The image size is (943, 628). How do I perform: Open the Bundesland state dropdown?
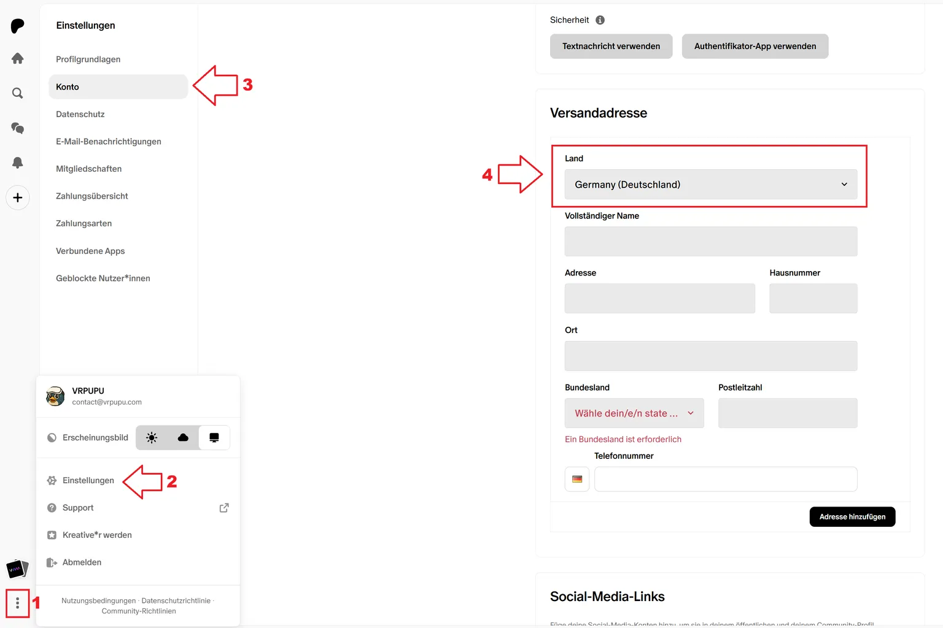(634, 413)
